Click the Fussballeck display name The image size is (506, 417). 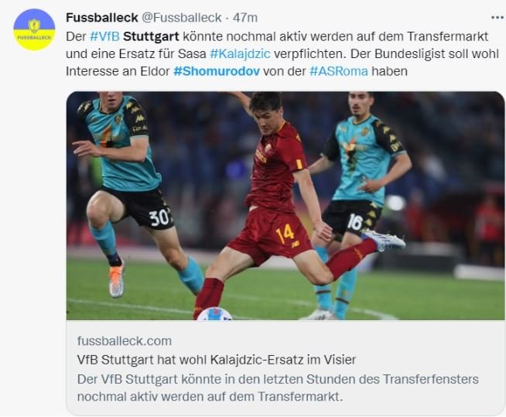click(102, 18)
